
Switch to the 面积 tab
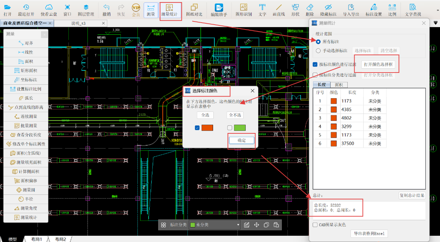click(x=339, y=85)
